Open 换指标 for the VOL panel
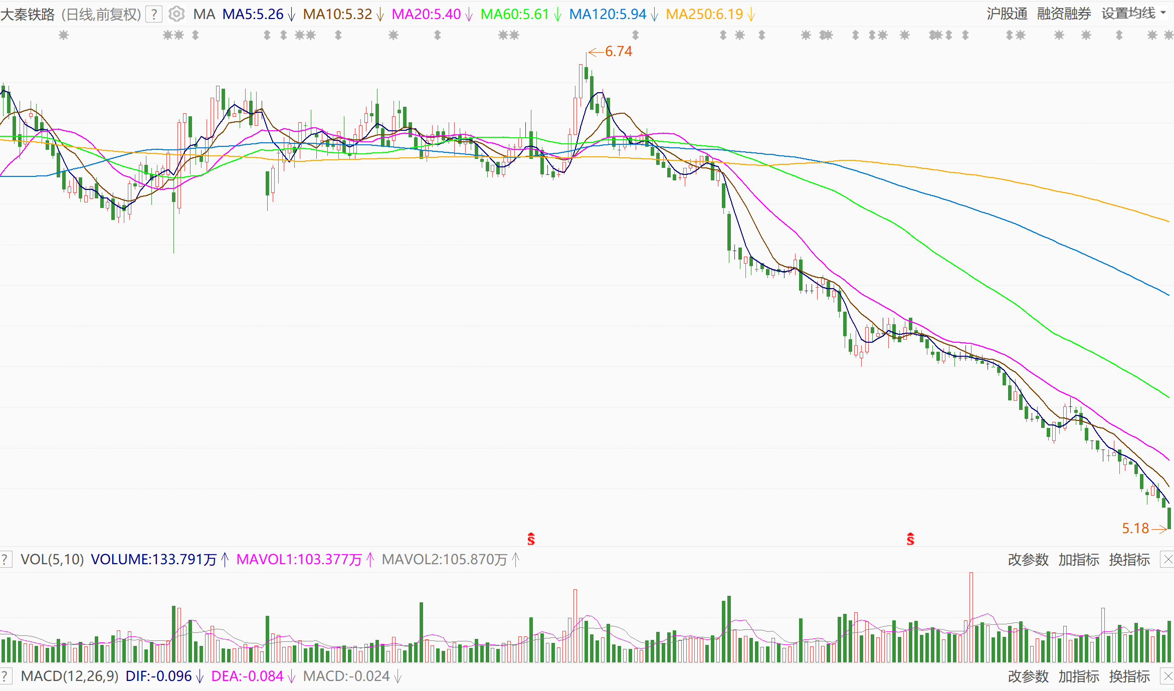 pyautogui.click(x=1129, y=559)
